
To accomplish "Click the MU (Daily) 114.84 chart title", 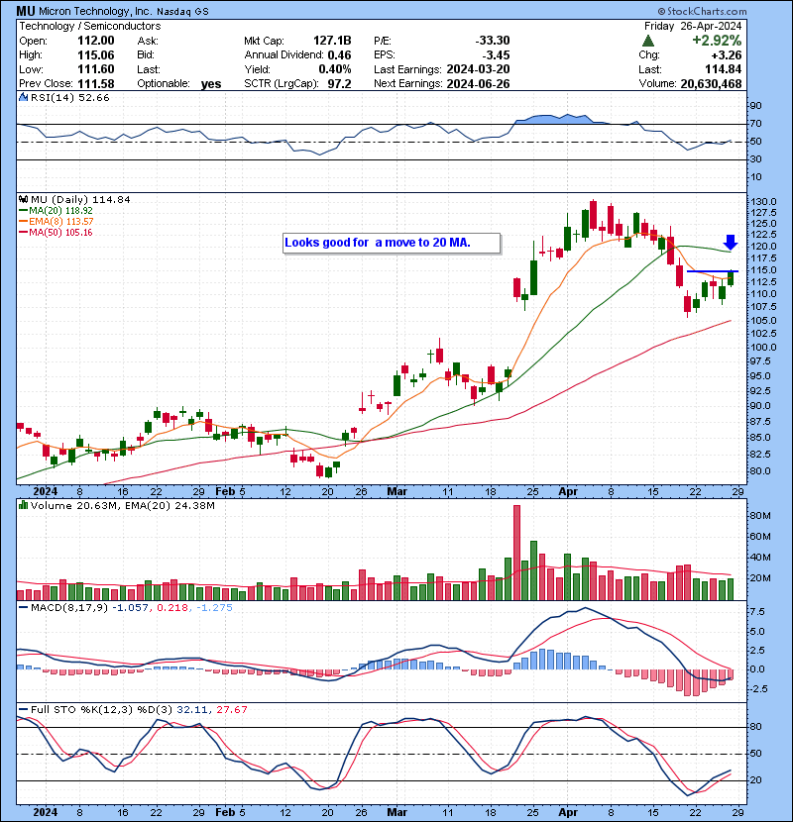I will tap(80, 199).
